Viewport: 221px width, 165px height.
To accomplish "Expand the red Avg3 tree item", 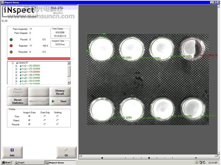I will coord(16,72).
